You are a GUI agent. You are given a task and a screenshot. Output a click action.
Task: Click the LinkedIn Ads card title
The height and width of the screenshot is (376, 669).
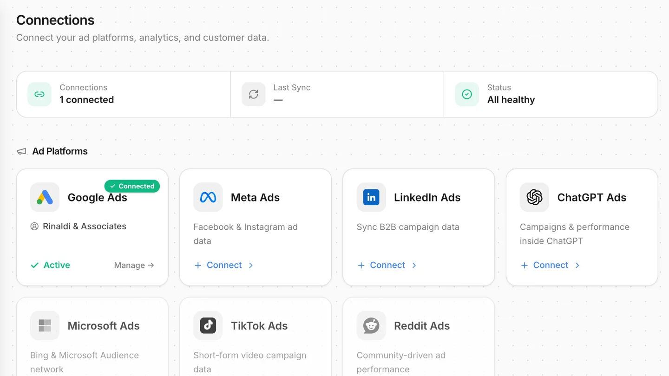click(x=427, y=197)
